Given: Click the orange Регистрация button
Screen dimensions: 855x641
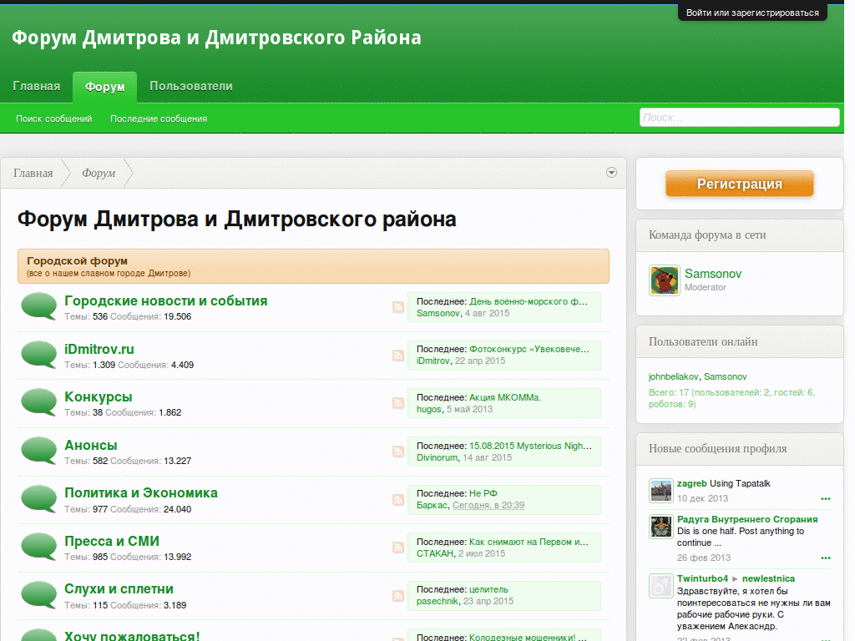Looking at the screenshot, I should pyautogui.click(x=740, y=184).
